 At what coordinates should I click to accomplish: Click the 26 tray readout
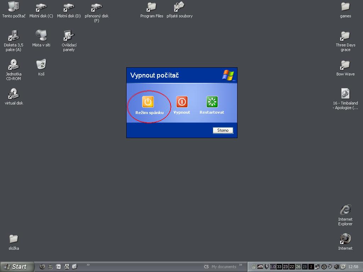[x=298, y=267]
